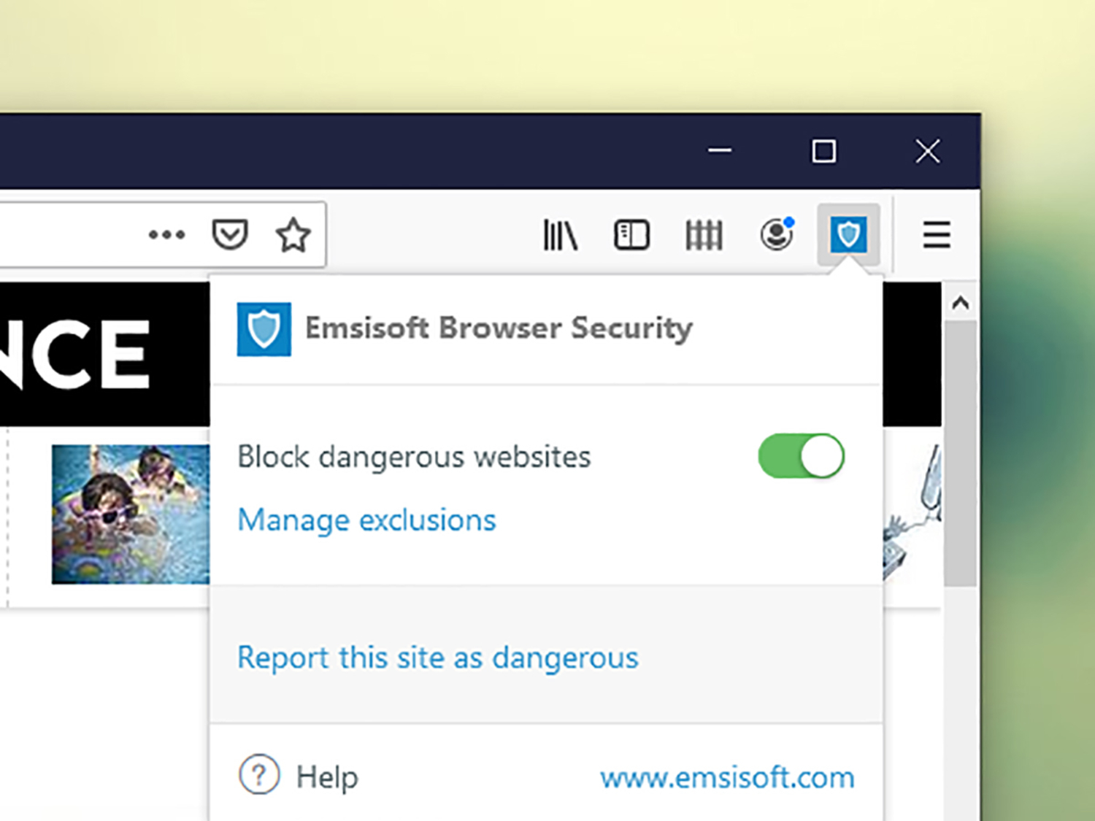
Task: Toggle dangerous website blocking off
Action: point(801,456)
